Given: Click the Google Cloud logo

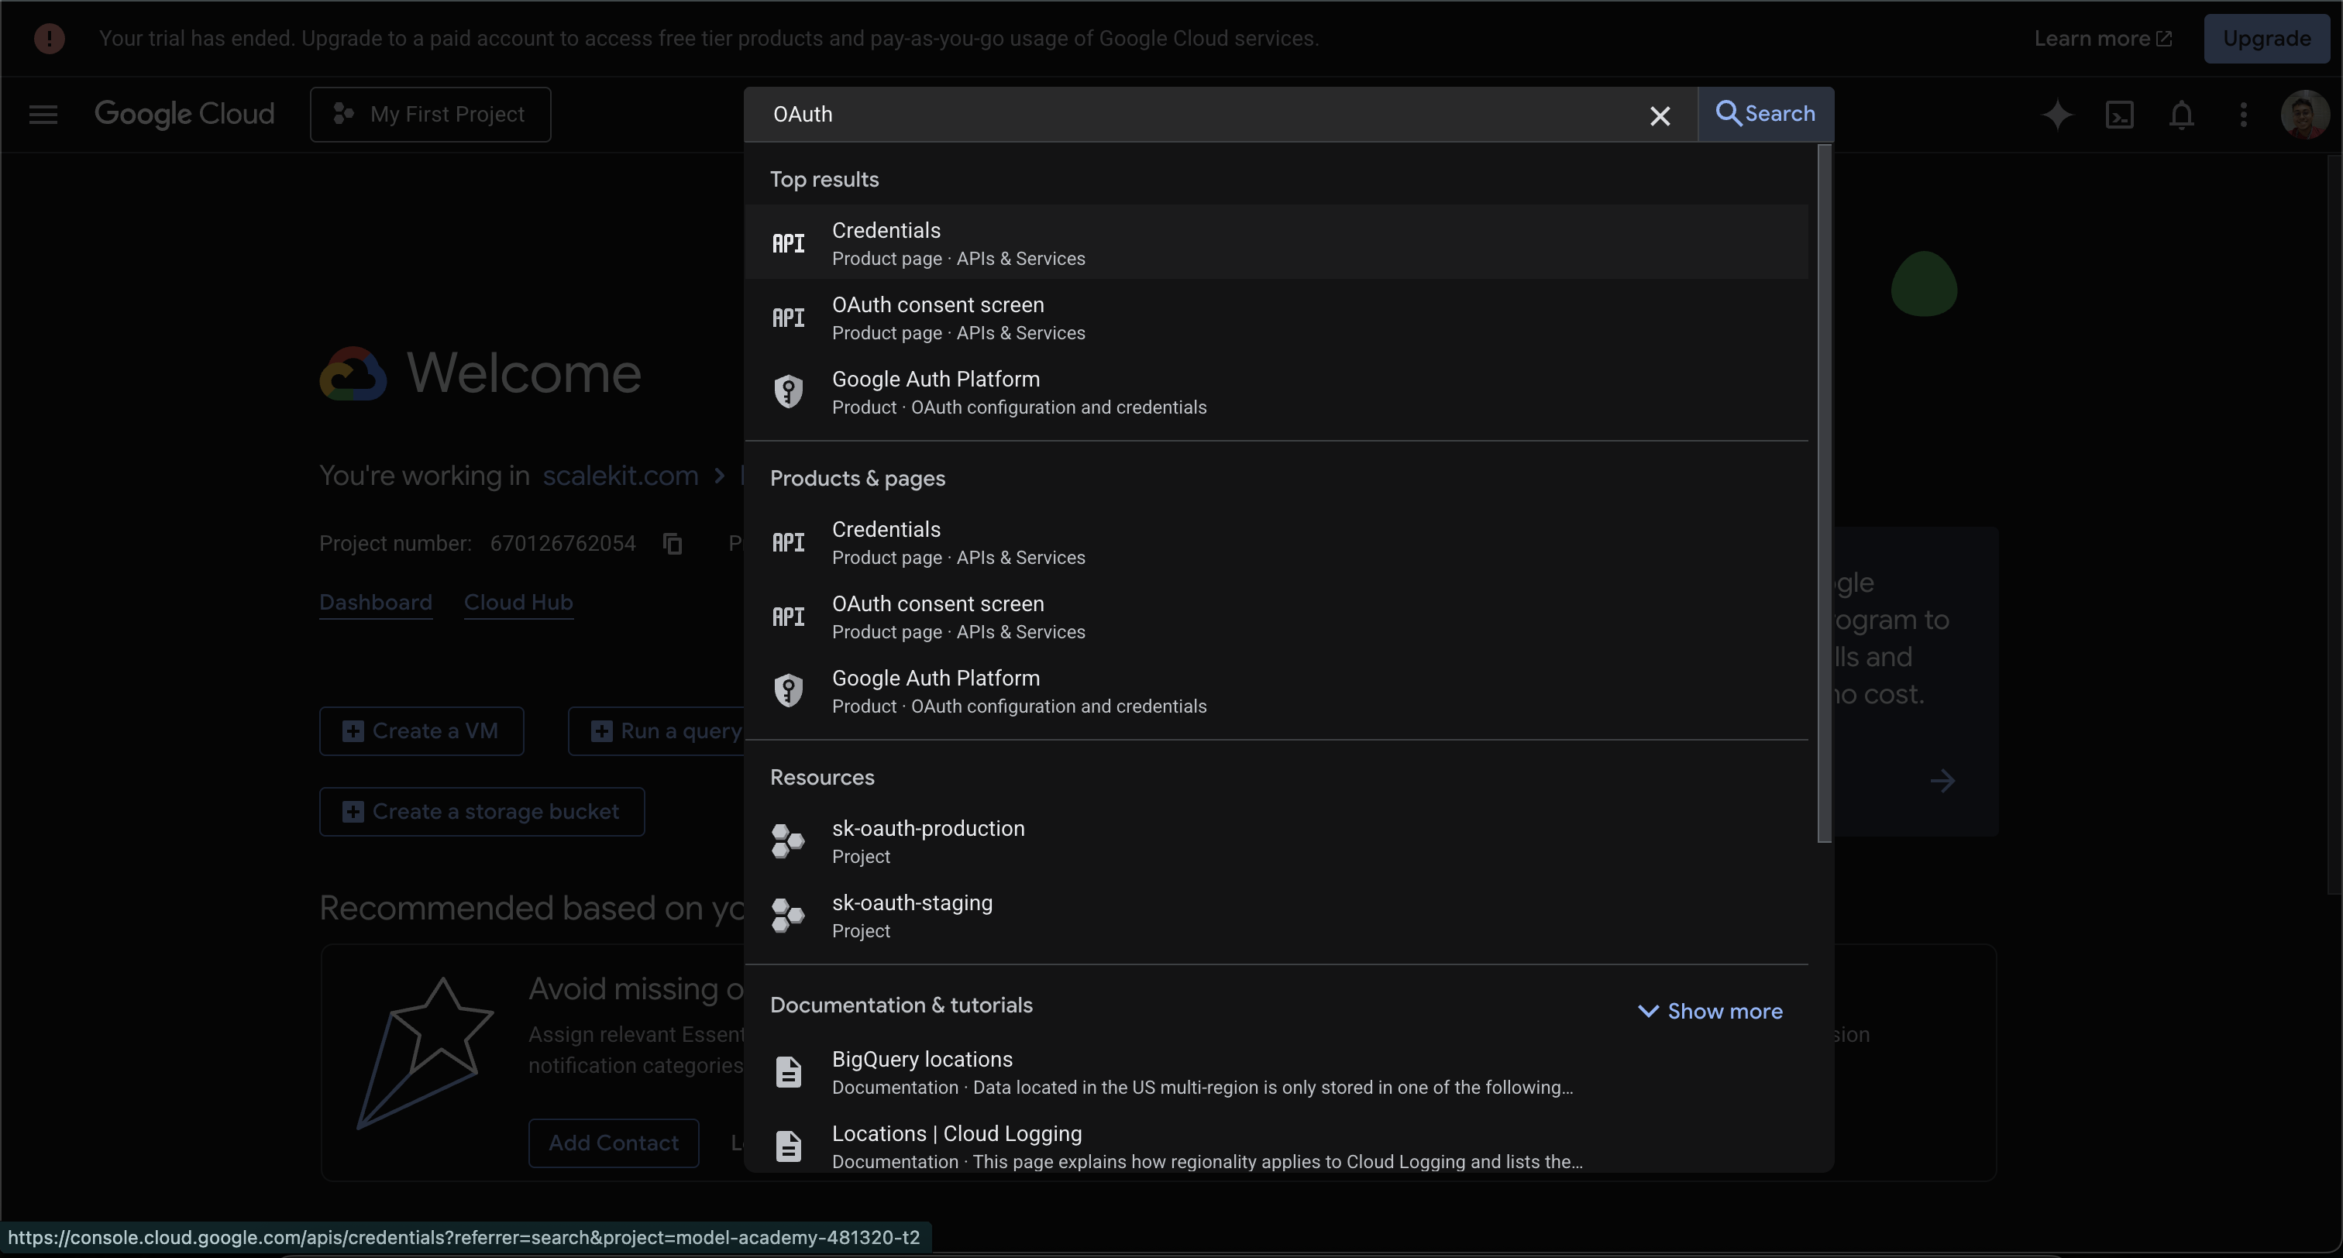Looking at the screenshot, I should (184, 114).
